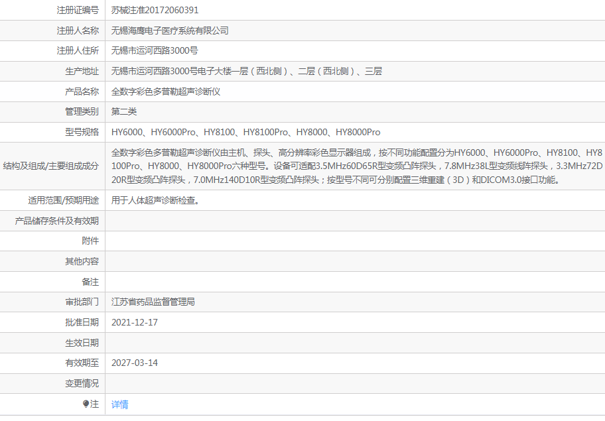Click the 注册证编号 label
605x421 pixels.
(x=78, y=10)
